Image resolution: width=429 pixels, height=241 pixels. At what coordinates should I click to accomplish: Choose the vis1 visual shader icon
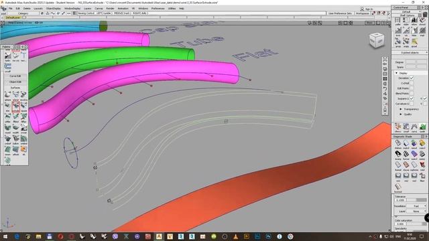coord(397,175)
